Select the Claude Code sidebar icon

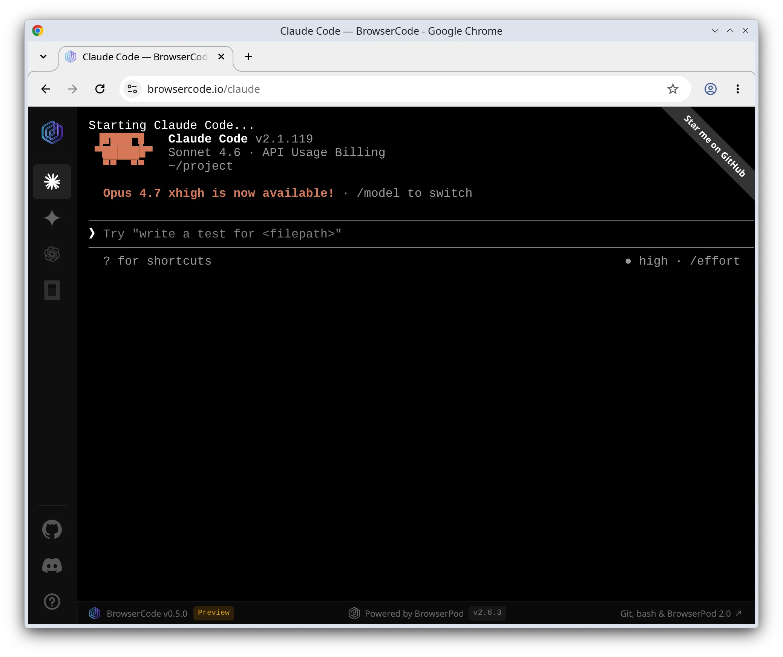(x=52, y=182)
